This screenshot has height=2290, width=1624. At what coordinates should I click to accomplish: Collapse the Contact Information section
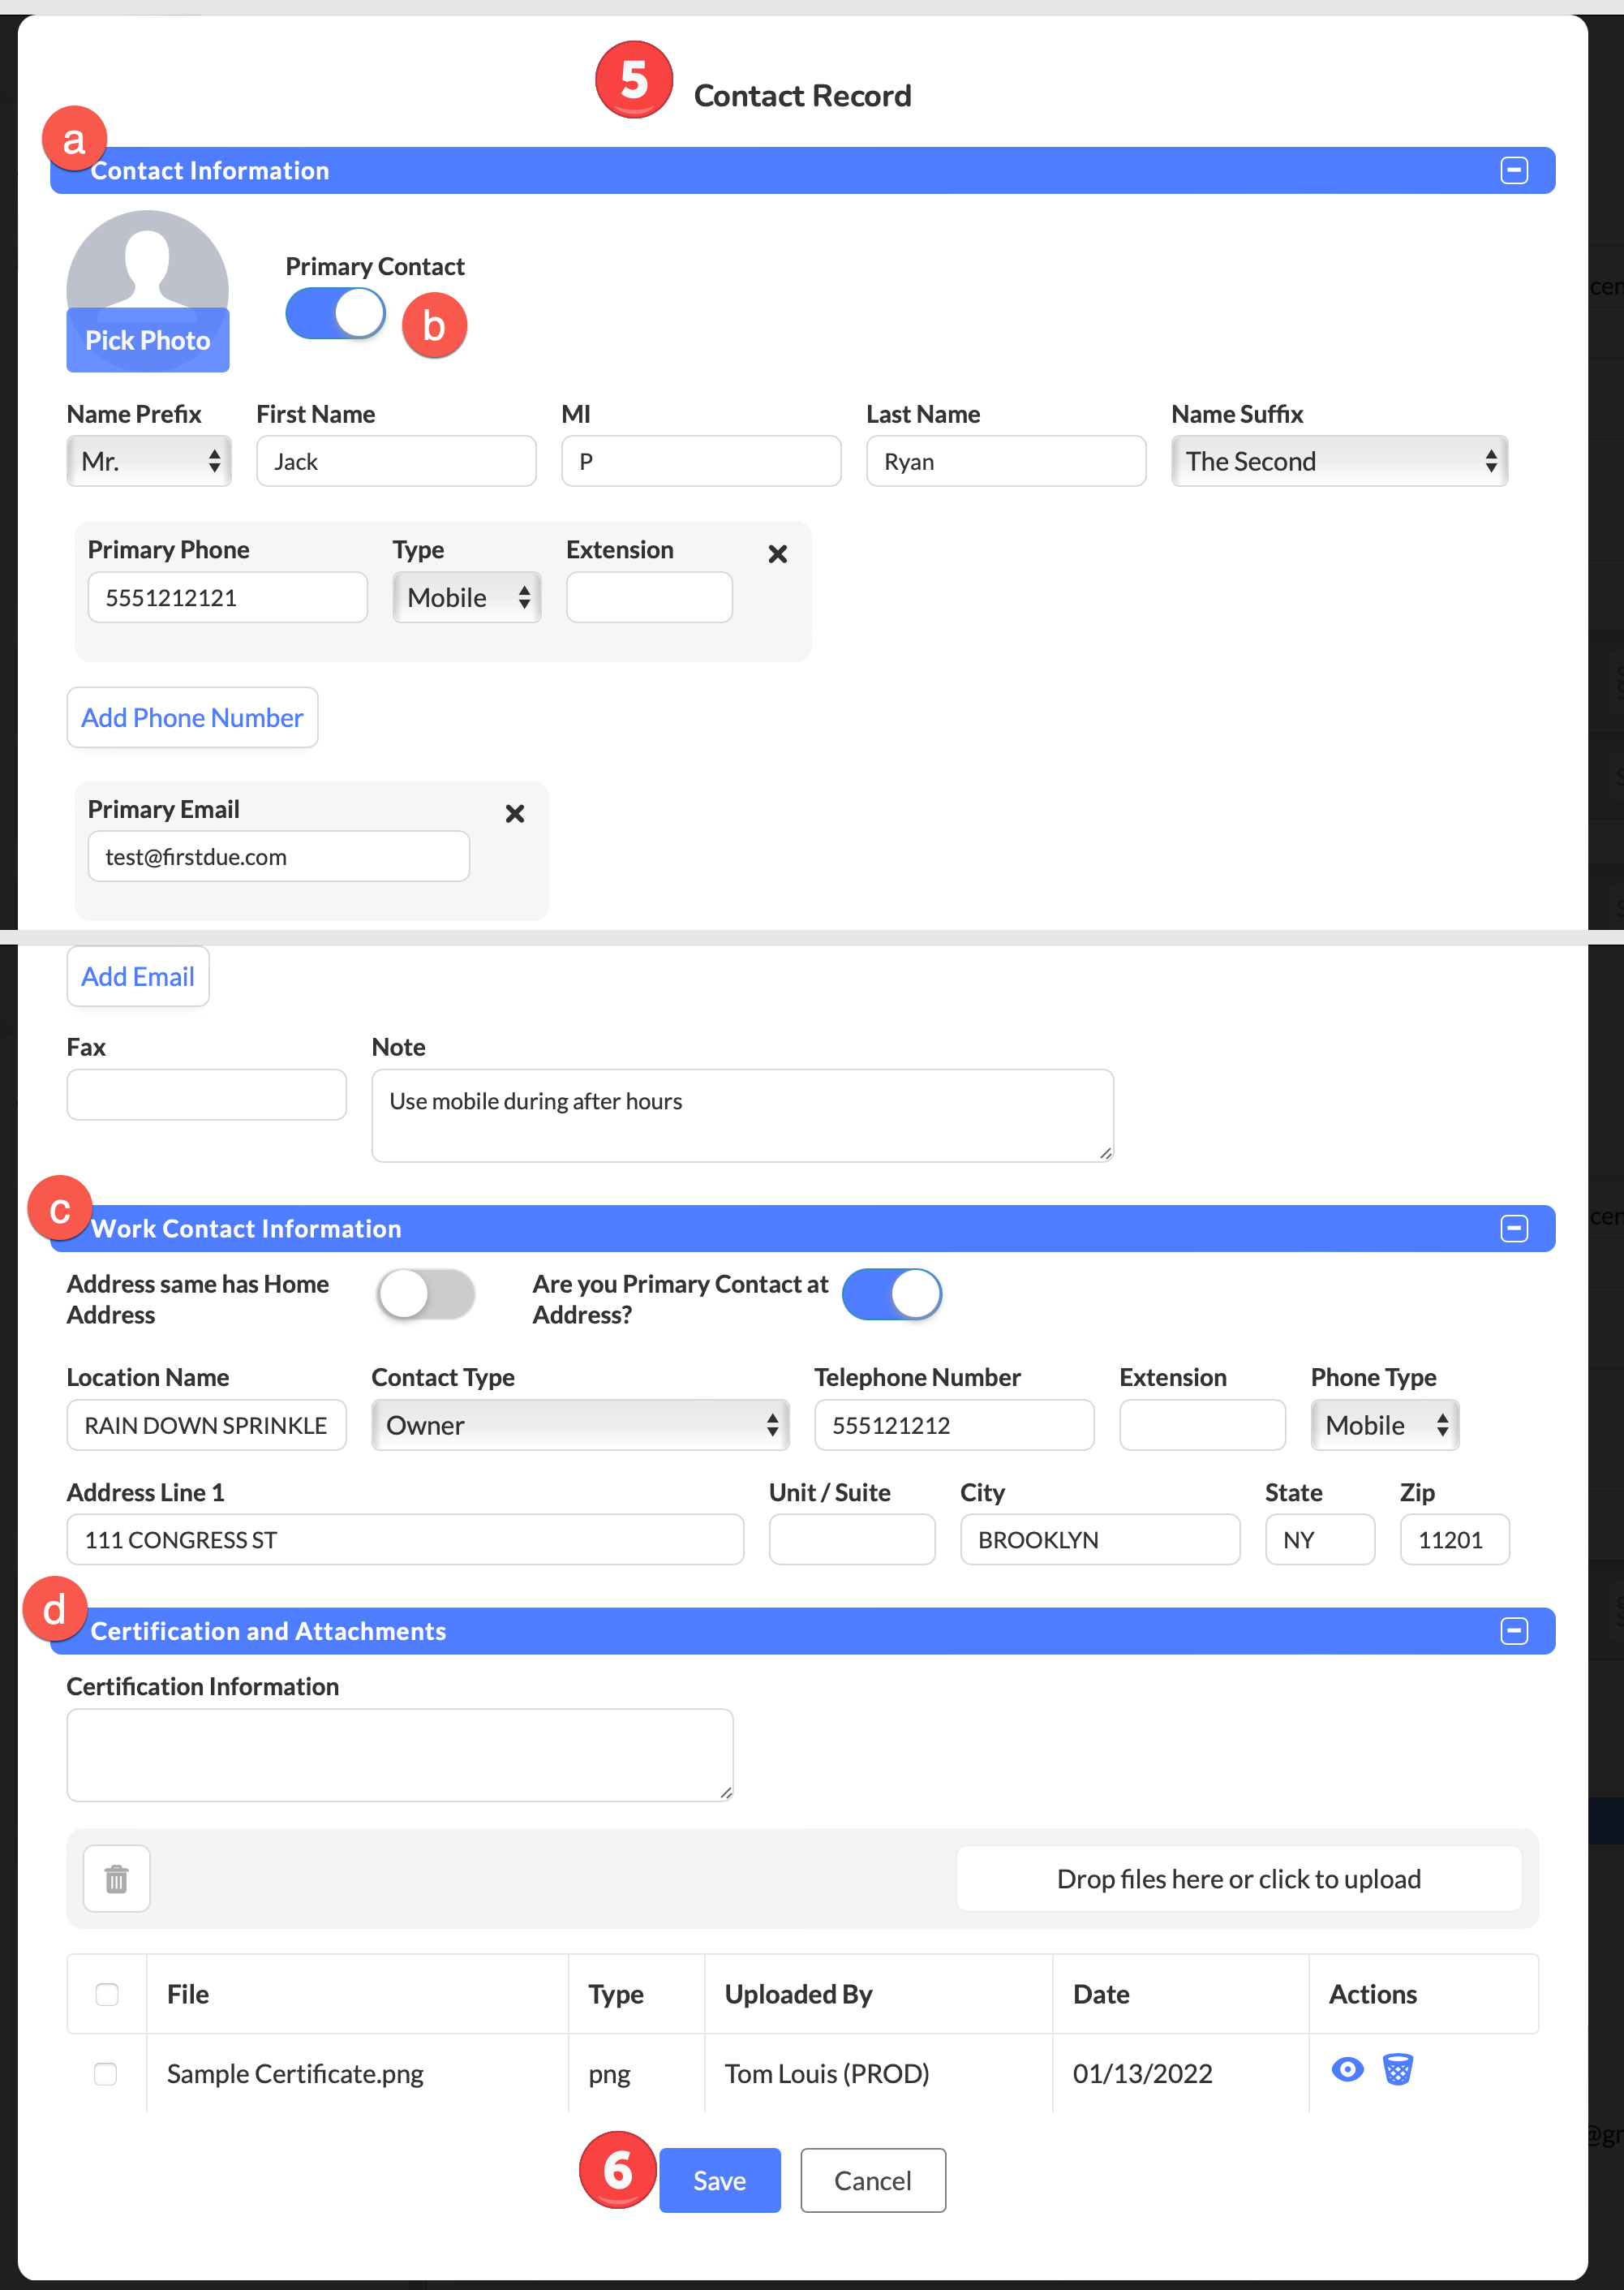pos(1513,170)
